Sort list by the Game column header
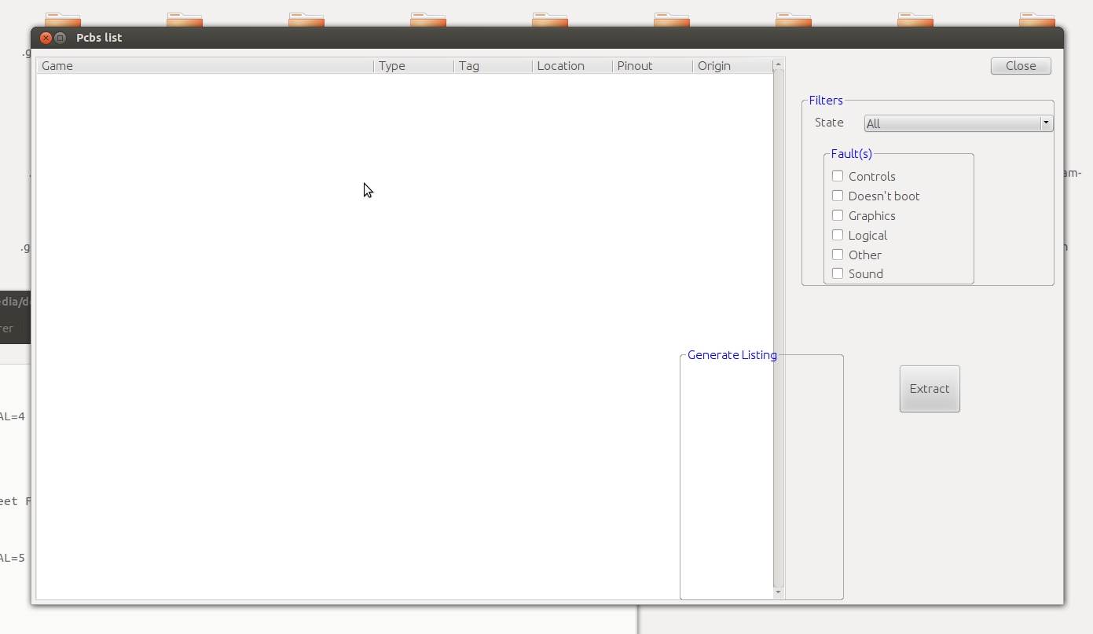Viewport: 1093px width, 634px height. tap(205, 66)
